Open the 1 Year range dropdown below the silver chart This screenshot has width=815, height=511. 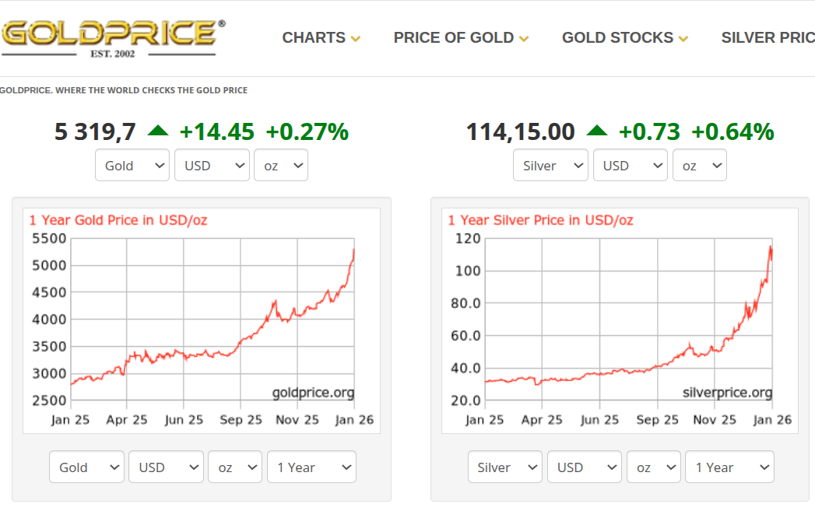pyautogui.click(x=729, y=467)
